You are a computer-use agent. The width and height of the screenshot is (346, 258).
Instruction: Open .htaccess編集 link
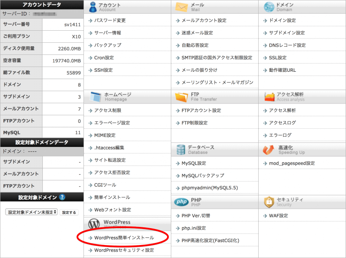point(109,148)
